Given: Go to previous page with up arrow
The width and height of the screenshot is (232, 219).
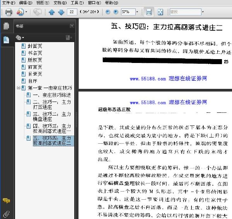Looking at the screenshot, I should click(52, 12).
